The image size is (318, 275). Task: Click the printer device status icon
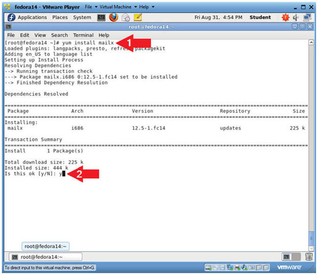(237, 267)
